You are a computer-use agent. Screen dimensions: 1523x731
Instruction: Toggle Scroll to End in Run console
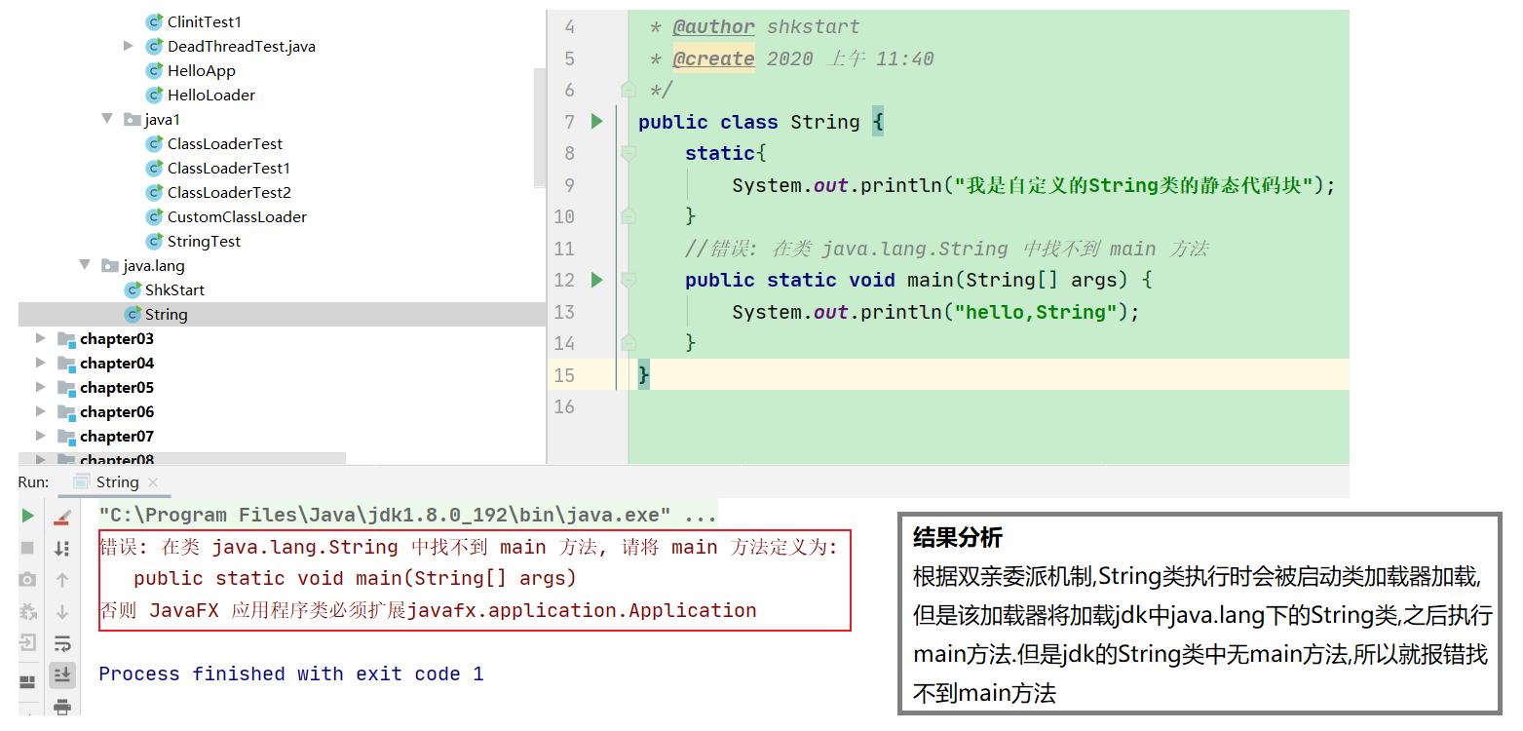62,673
